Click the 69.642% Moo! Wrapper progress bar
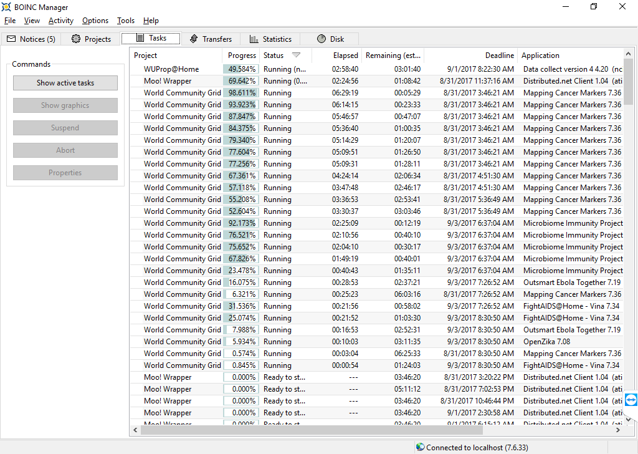The width and height of the screenshot is (638, 454). [241, 81]
